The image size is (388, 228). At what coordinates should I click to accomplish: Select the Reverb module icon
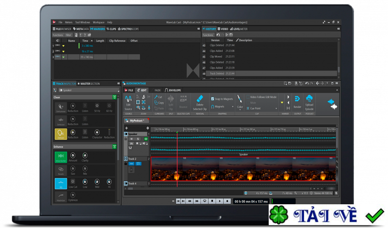point(60,170)
